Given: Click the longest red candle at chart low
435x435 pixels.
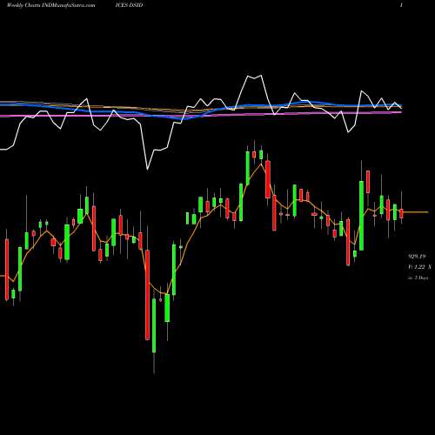Looking at the screenshot, I should (x=147, y=295).
